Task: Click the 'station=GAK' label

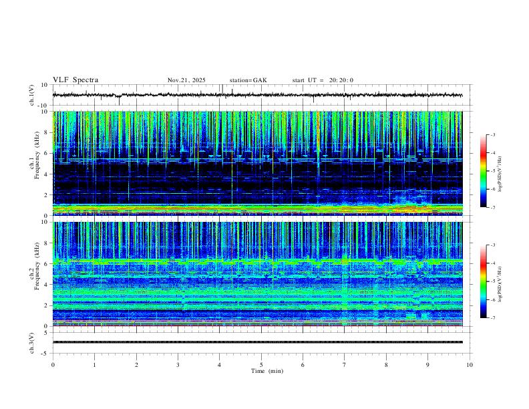Action: (x=248, y=80)
